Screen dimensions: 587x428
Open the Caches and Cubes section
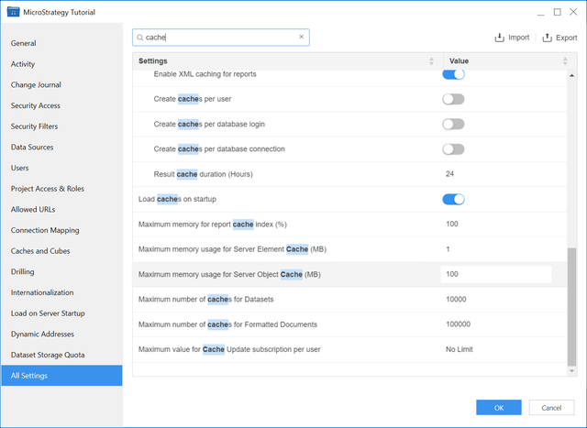pos(40,251)
